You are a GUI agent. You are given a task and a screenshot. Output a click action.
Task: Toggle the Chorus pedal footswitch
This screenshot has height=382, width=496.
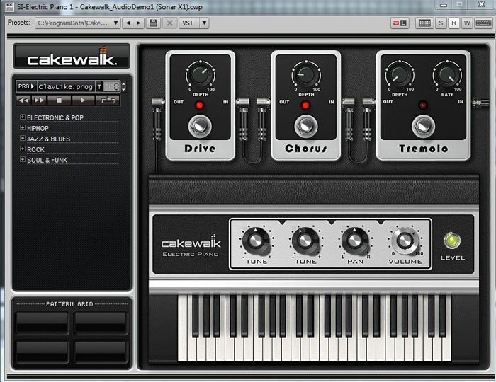tap(305, 127)
